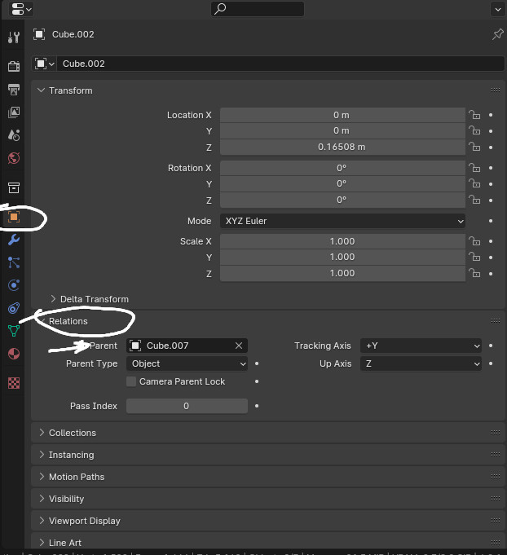Click the Scale Y value field

click(x=342, y=257)
